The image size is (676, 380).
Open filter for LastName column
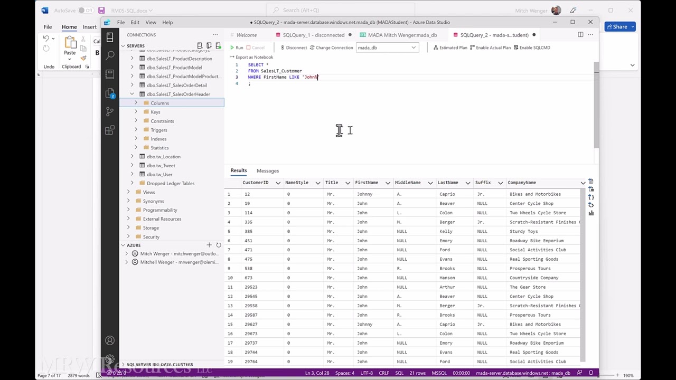click(468, 183)
